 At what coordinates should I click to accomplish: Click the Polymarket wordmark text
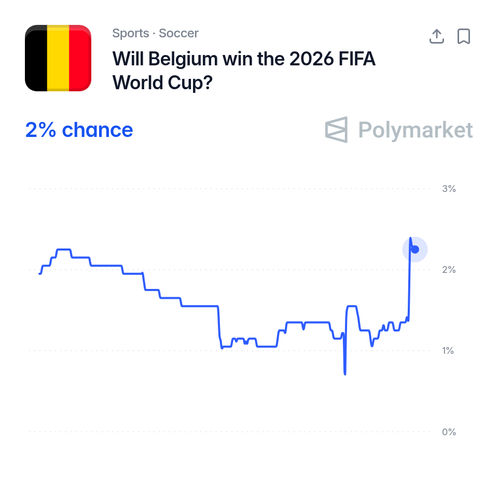click(x=416, y=130)
